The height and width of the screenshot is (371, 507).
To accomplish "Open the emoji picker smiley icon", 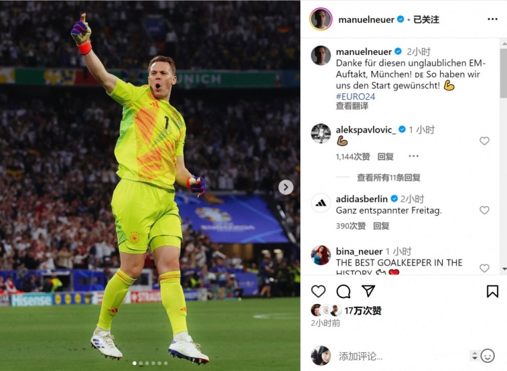I will point(487,356).
